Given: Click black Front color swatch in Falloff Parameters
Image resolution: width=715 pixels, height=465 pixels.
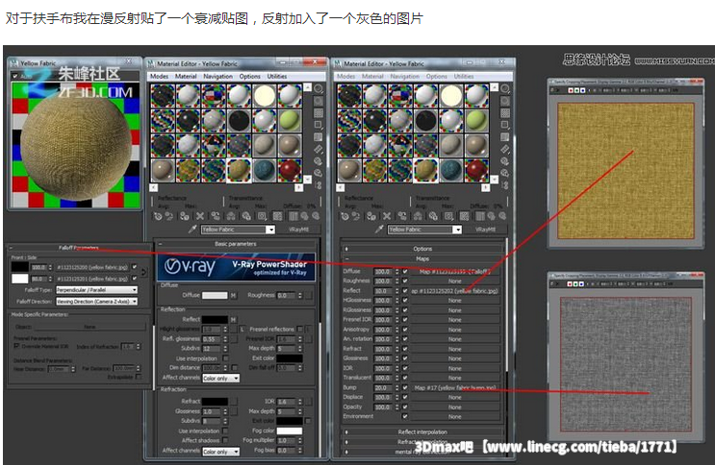Looking at the screenshot, I should [19, 267].
